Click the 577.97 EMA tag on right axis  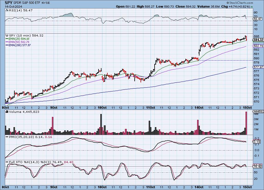[258, 67]
